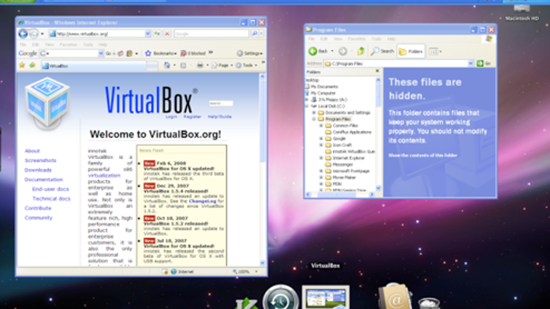Click the Home icon in IE command bar
Image resolution: width=550 pixels, height=309 pixels.
pos(167,65)
